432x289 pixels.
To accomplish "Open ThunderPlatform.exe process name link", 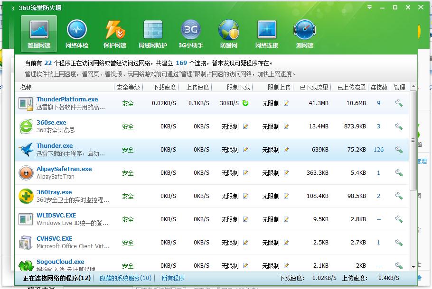I will tap(67, 99).
